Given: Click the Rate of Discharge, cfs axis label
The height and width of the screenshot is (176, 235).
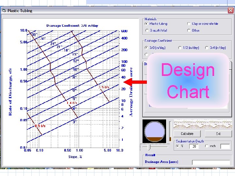Looking at the screenshot, I should click(10, 92).
